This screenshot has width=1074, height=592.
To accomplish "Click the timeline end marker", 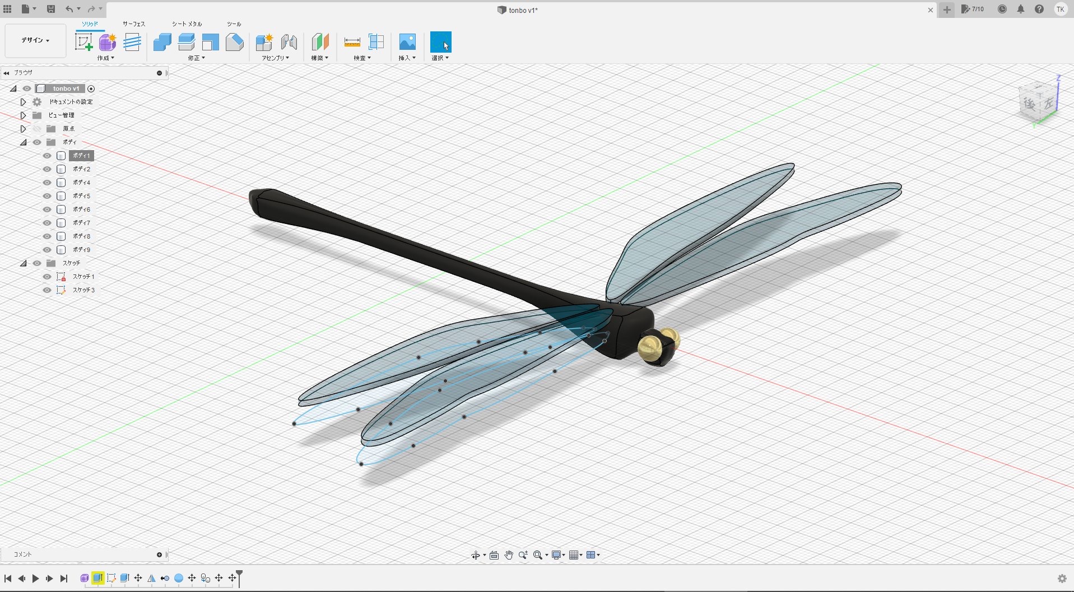I will (x=239, y=577).
